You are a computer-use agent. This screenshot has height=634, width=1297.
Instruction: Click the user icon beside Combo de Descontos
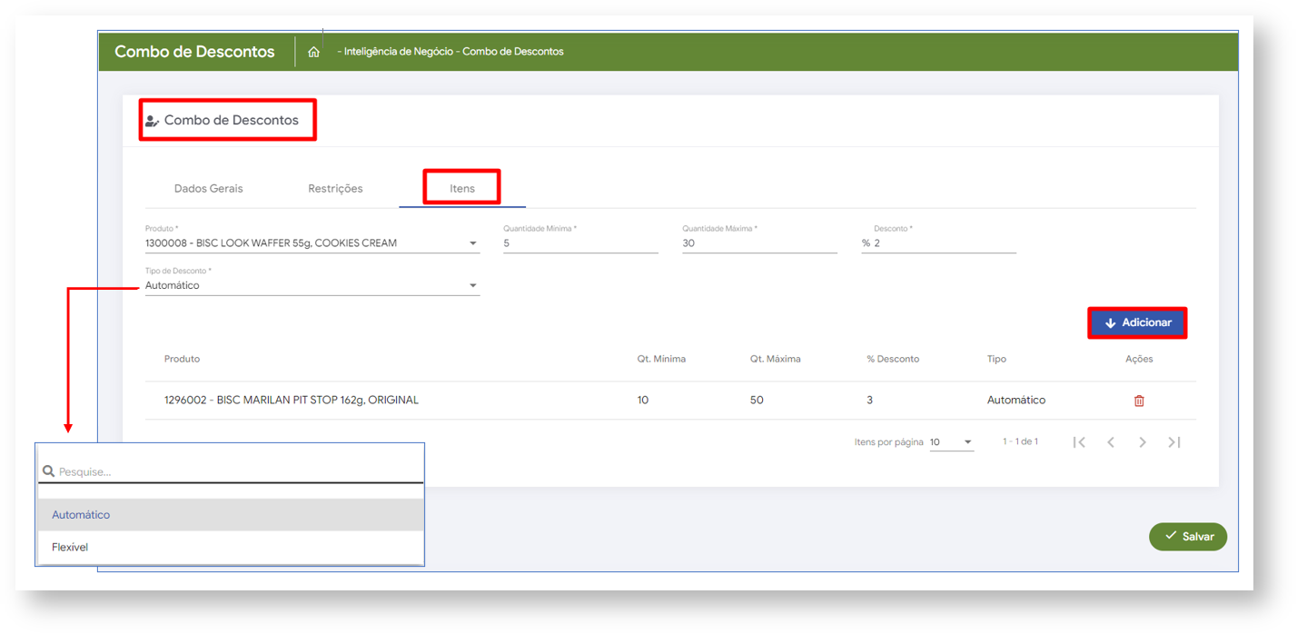(x=152, y=121)
